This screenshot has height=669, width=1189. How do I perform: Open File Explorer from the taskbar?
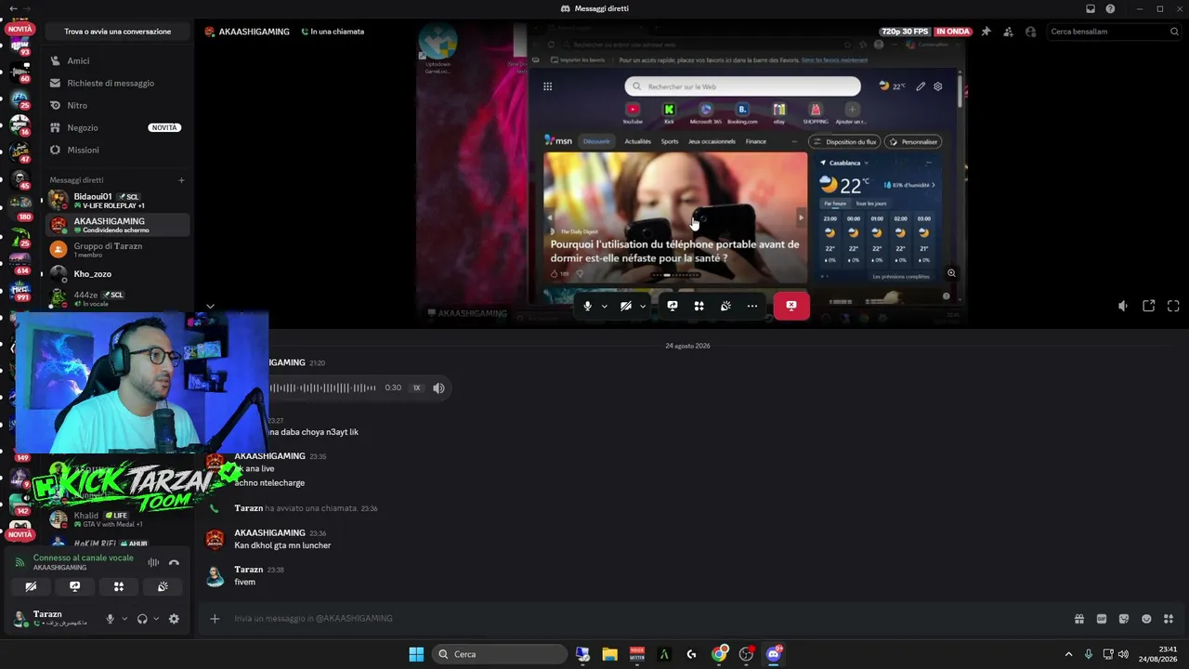coord(610,654)
